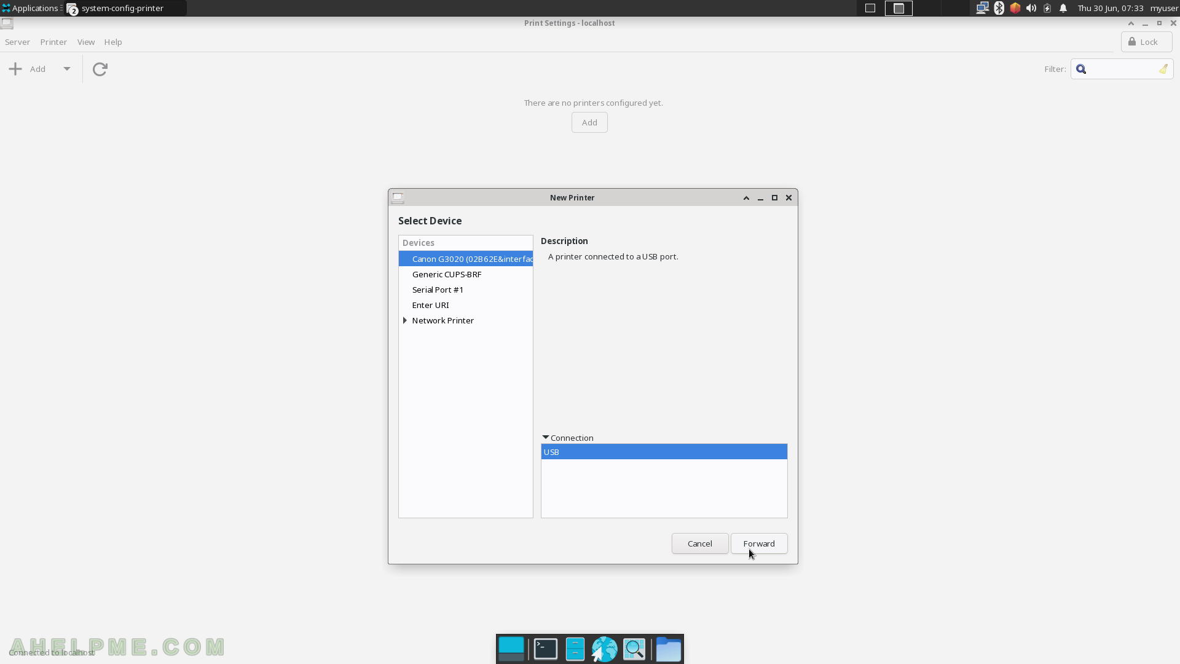
Task: Click the clear-filter broom icon
Action: click(1163, 69)
